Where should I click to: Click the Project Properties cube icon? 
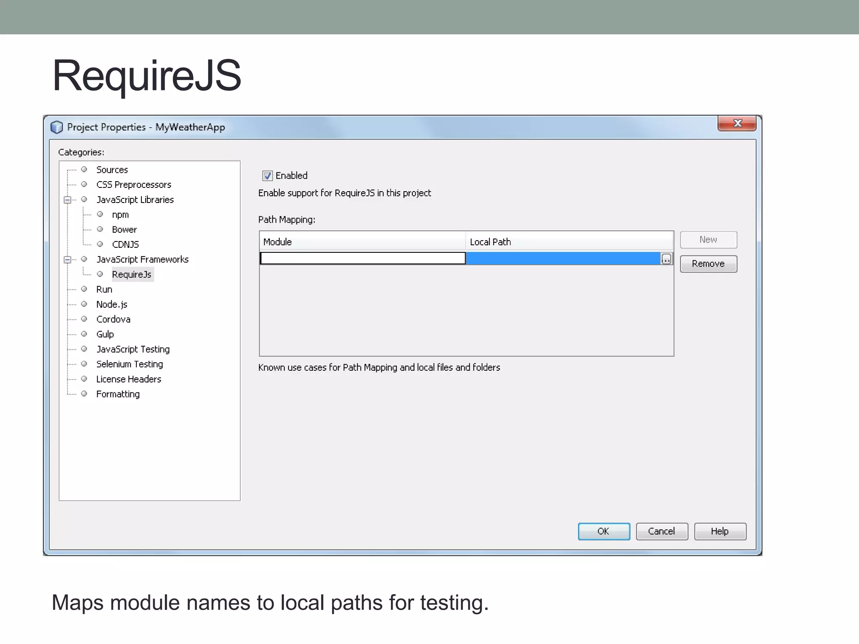tap(57, 127)
